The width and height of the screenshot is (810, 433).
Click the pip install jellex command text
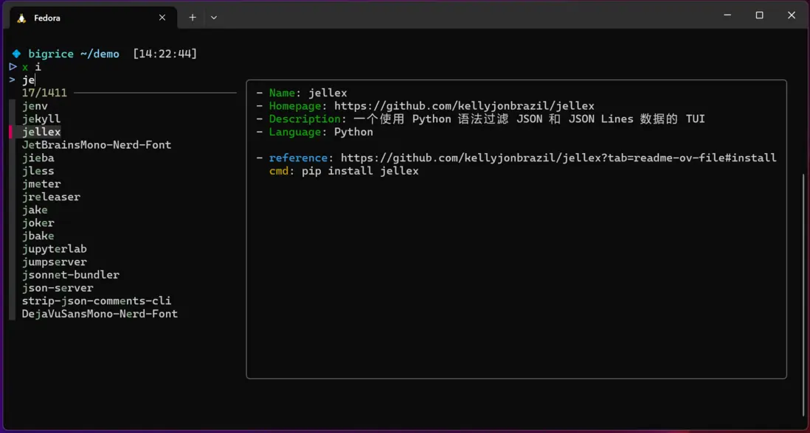[x=360, y=171]
